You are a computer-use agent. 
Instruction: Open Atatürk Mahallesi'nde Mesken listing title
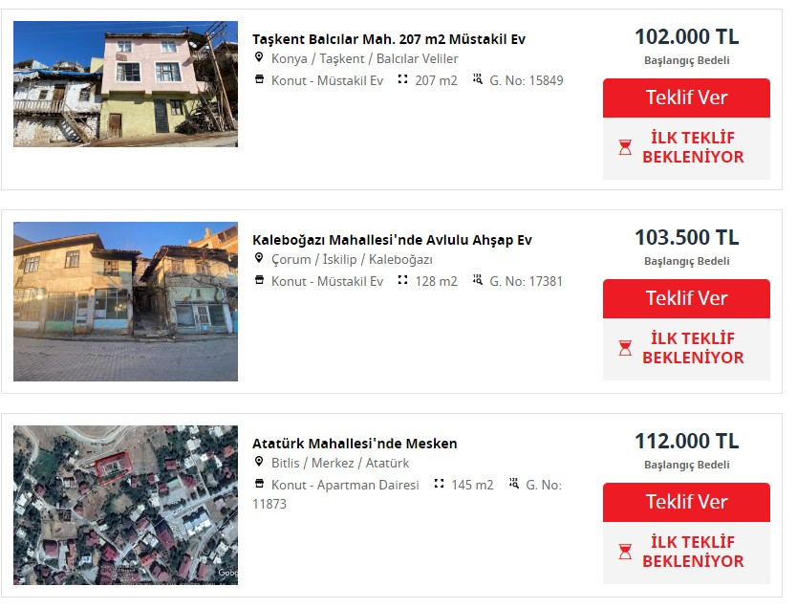[355, 444]
